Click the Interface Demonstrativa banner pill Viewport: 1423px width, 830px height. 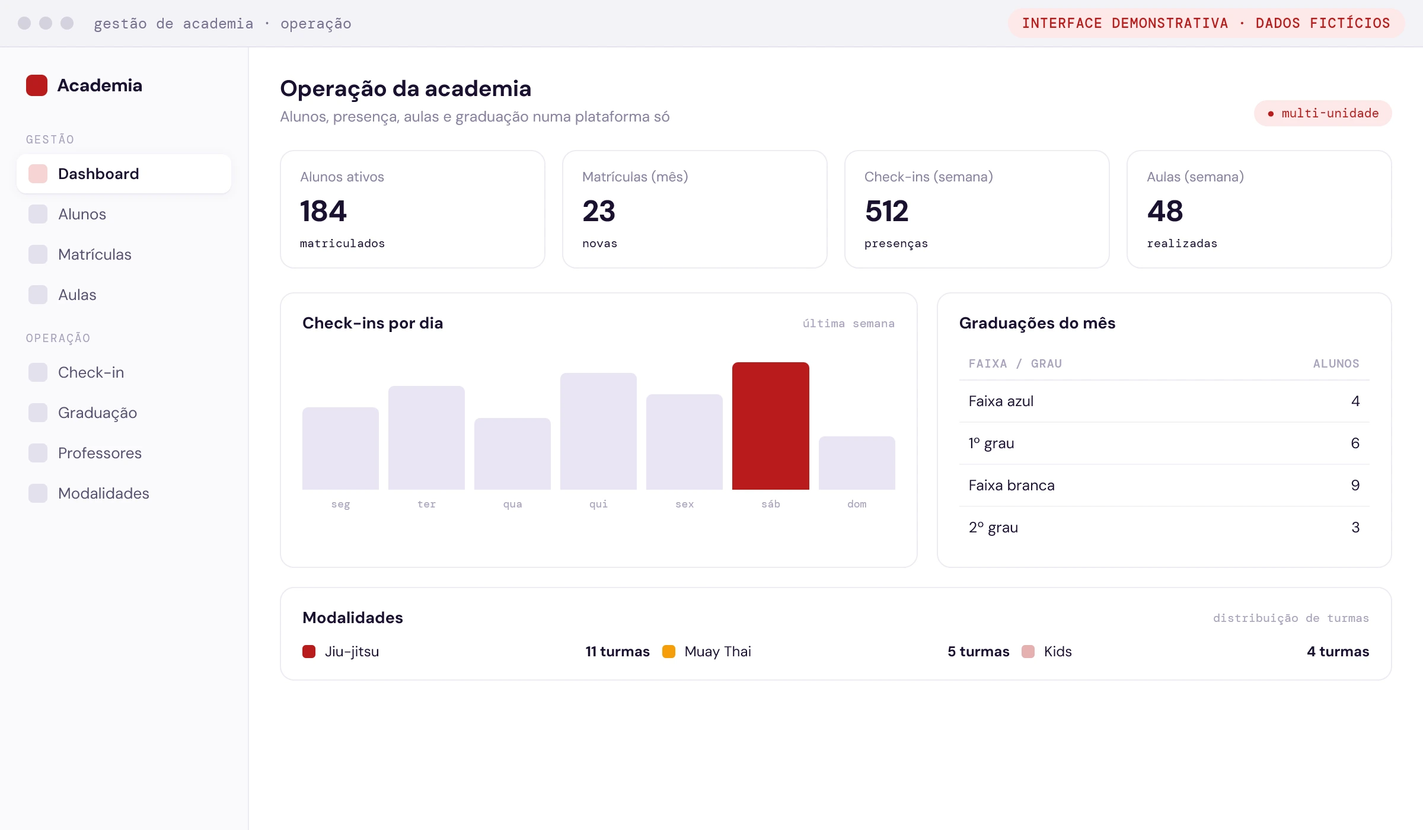coord(1206,23)
